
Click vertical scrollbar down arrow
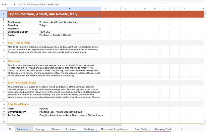[205, 122]
